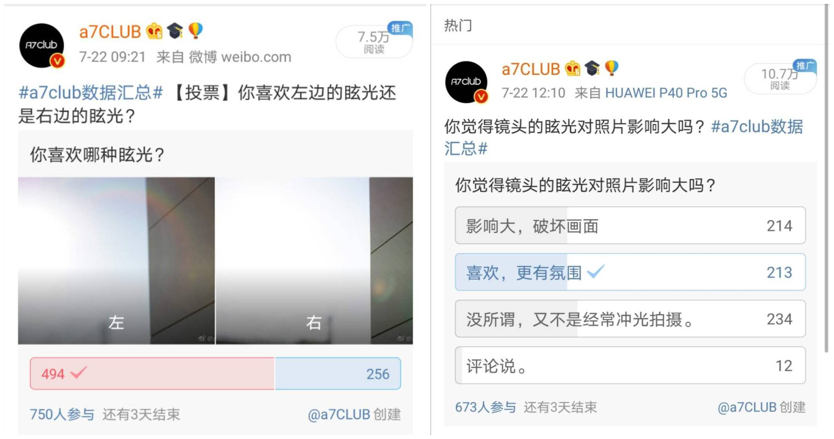The width and height of the screenshot is (834, 439).
Task: Select poll option 影响大,破坏画面
Action: tap(630, 225)
